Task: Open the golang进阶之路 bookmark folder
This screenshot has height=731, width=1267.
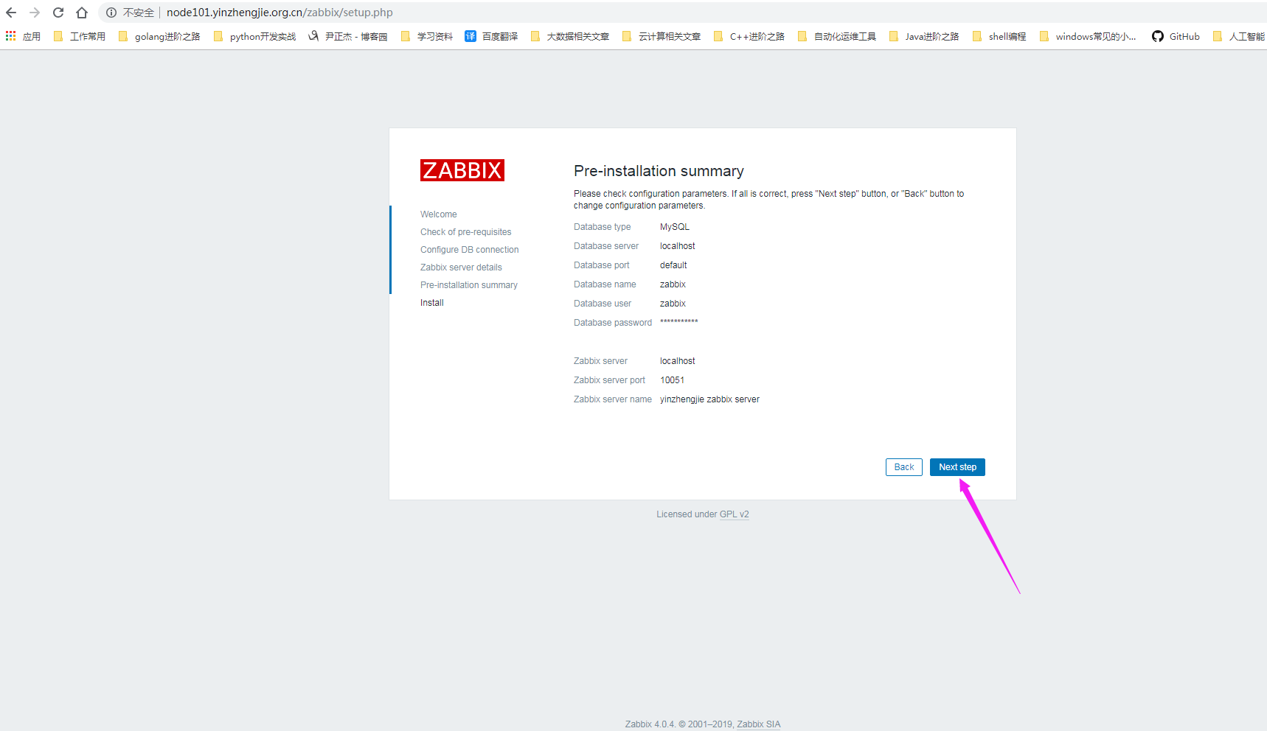Action: click(x=159, y=36)
